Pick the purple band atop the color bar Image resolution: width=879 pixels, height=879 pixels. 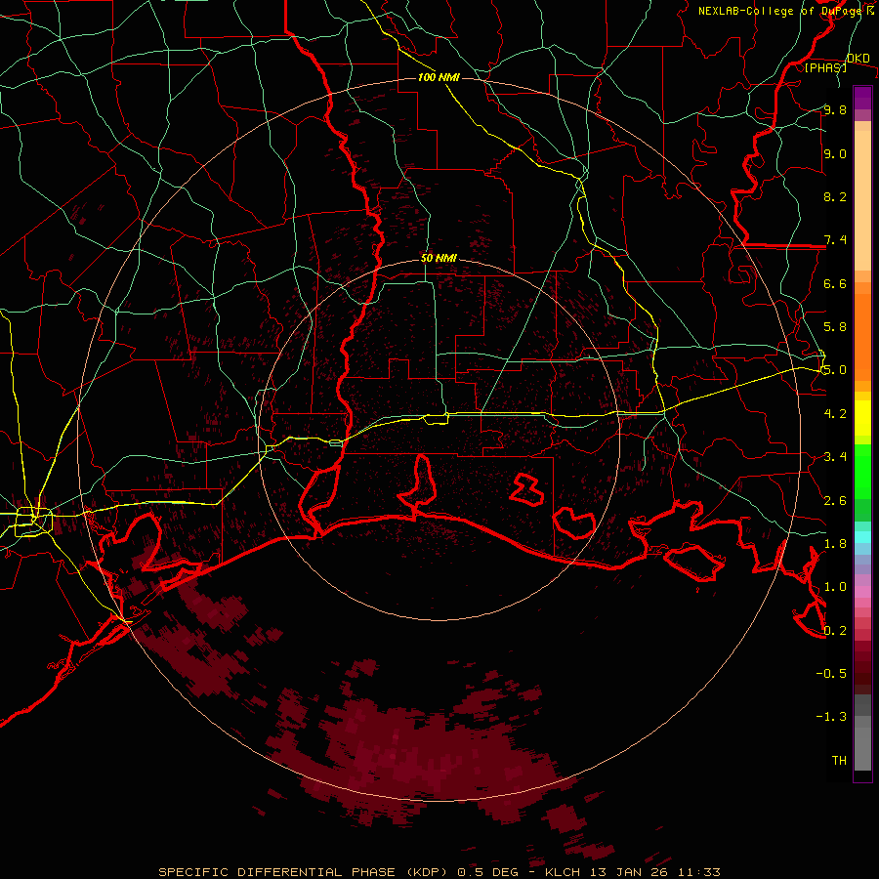pyautogui.click(x=862, y=98)
